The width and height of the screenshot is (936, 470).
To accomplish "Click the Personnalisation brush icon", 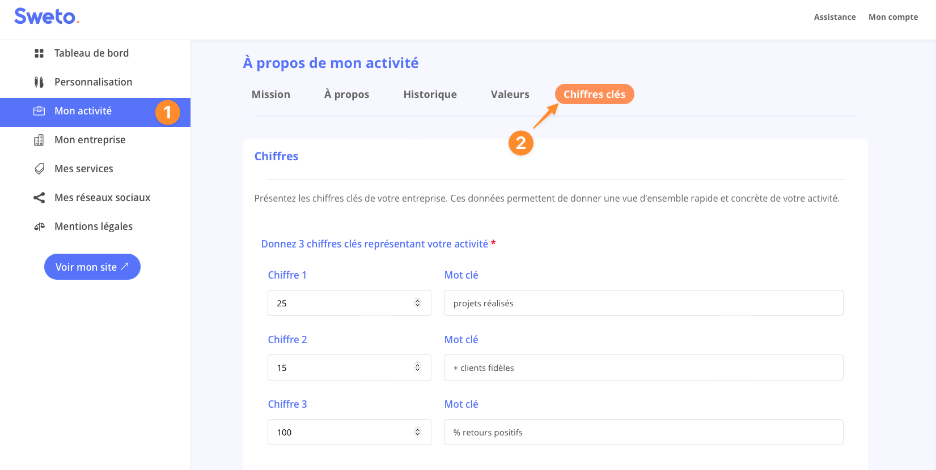I will [x=39, y=82].
